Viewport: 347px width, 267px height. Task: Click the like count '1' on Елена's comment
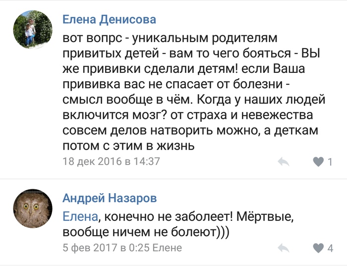330,161
